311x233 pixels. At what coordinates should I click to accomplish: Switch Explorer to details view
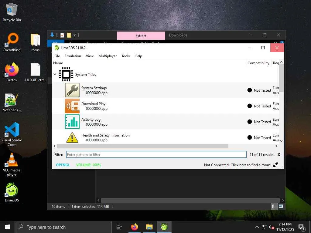coord(273,206)
